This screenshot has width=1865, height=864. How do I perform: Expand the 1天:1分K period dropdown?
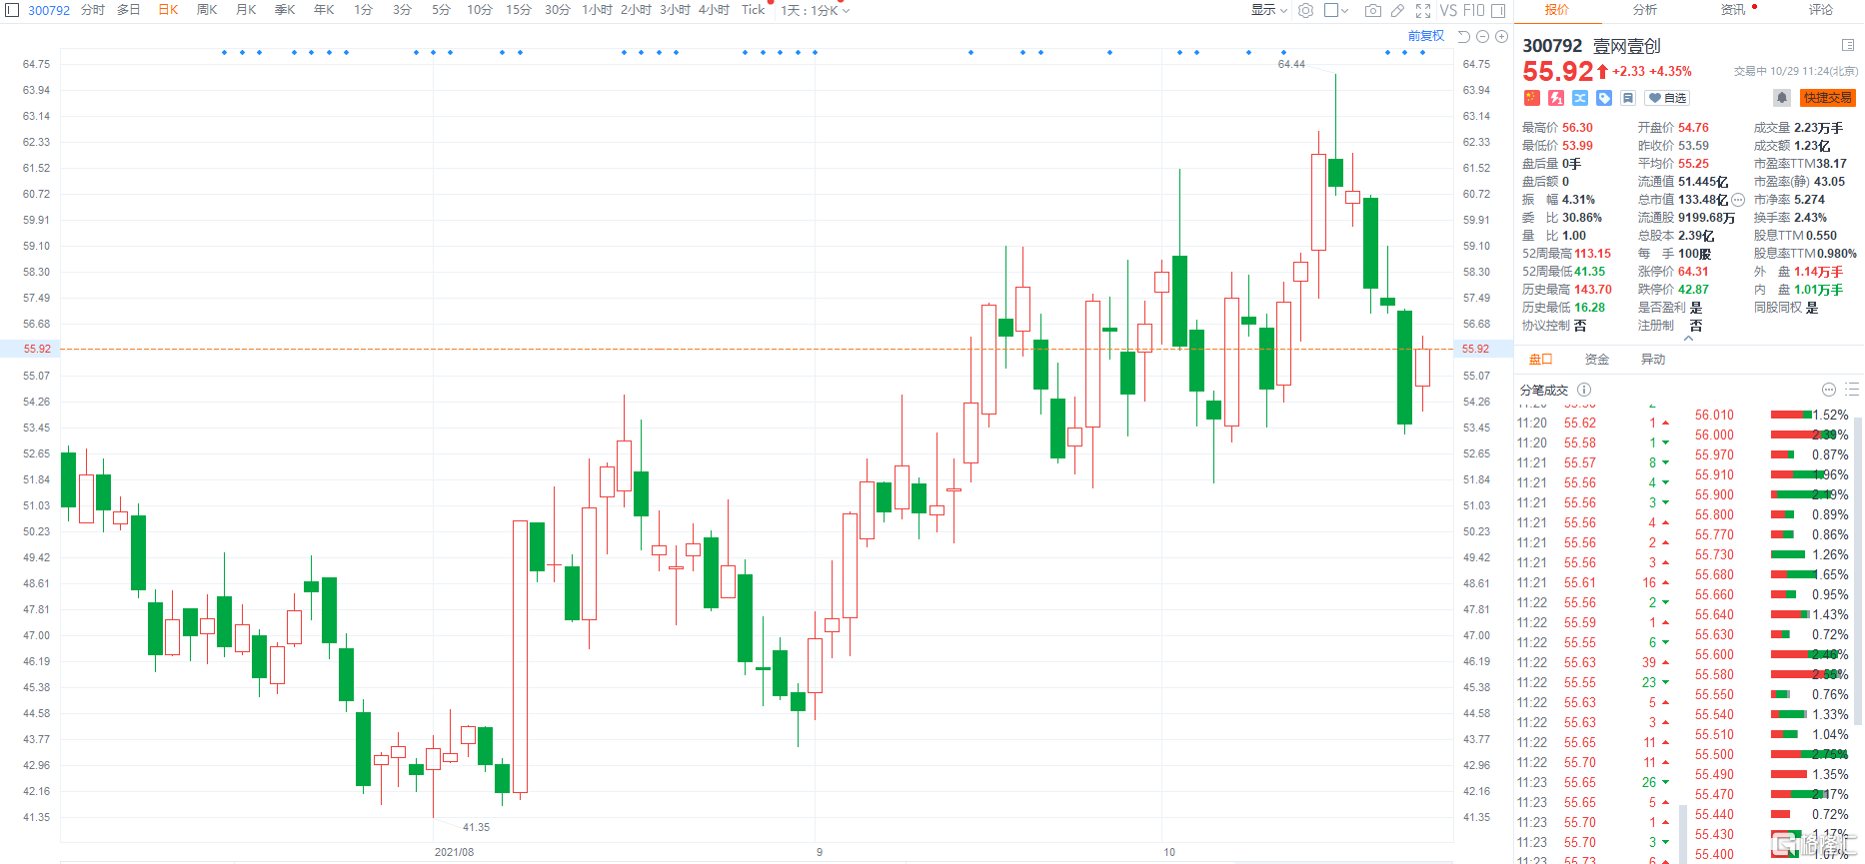[x=816, y=10]
